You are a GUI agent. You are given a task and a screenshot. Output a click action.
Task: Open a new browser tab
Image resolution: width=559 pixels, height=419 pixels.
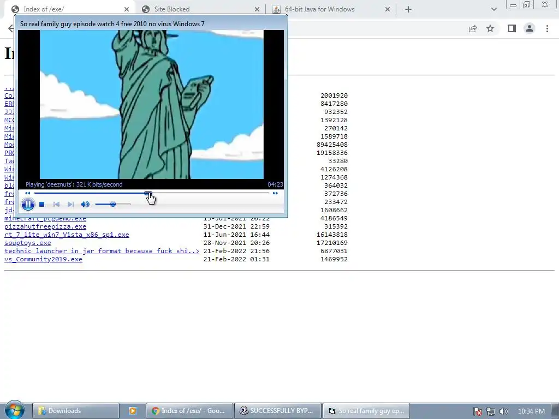tap(408, 10)
